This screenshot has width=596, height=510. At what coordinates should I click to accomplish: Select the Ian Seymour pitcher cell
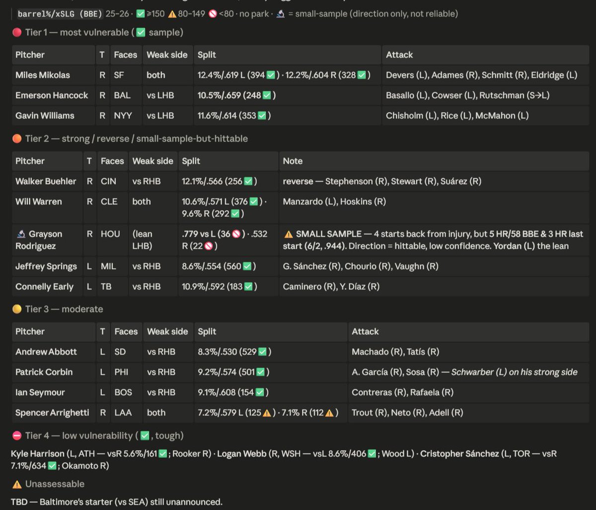click(x=54, y=393)
